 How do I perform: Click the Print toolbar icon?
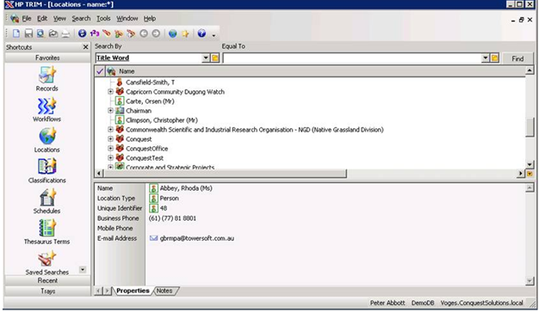pyautogui.click(x=65, y=34)
